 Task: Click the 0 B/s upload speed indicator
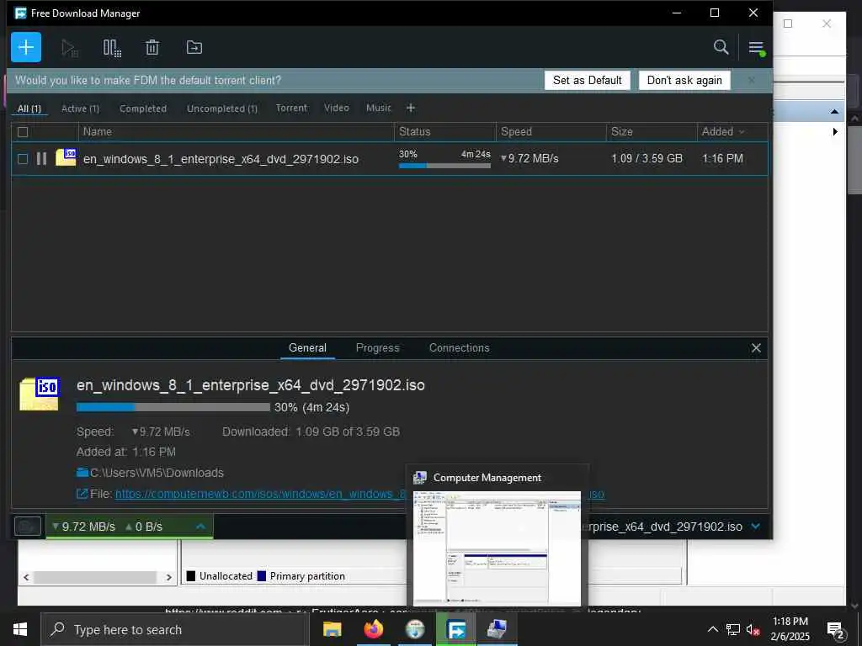coord(144,527)
